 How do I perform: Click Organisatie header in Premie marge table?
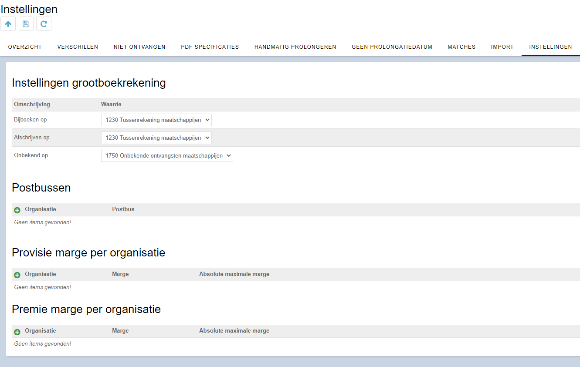pyautogui.click(x=41, y=331)
